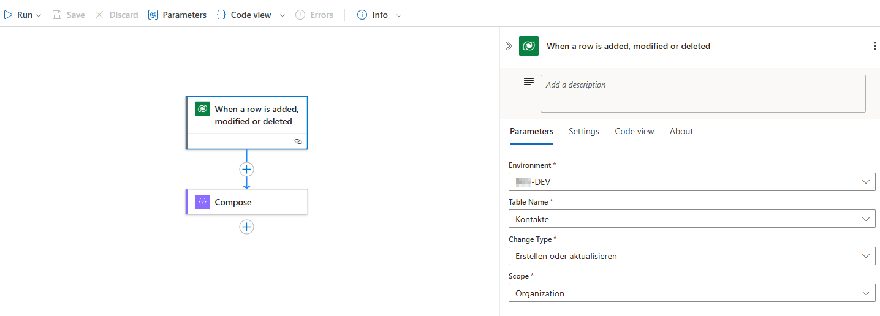Image resolution: width=880 pixels, height=316 pixels.
Task: Click the Dataverse icon in trigger card
Action: (203, 108)
